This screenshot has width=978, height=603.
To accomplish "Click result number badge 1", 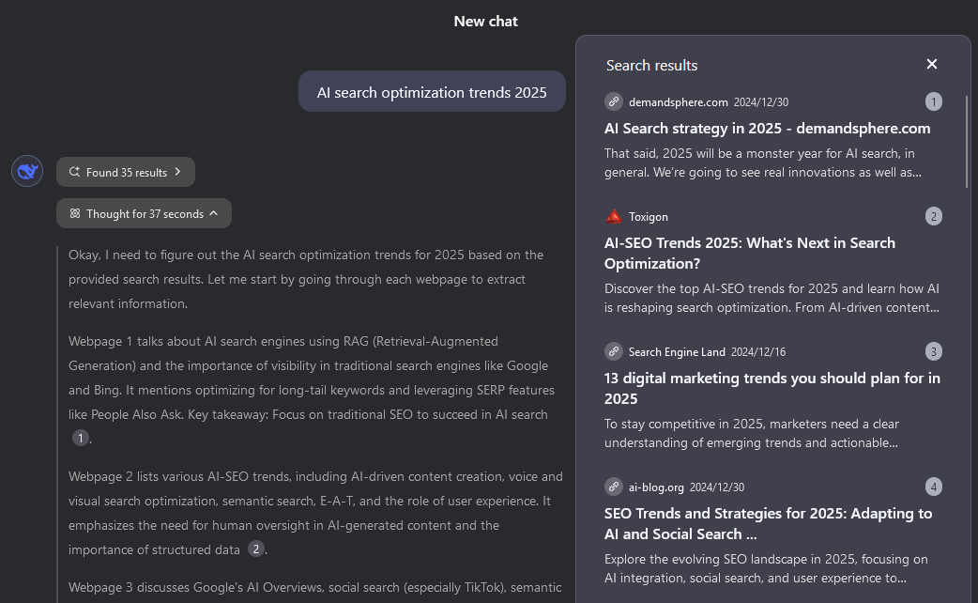I will click(x=934, y=101).
